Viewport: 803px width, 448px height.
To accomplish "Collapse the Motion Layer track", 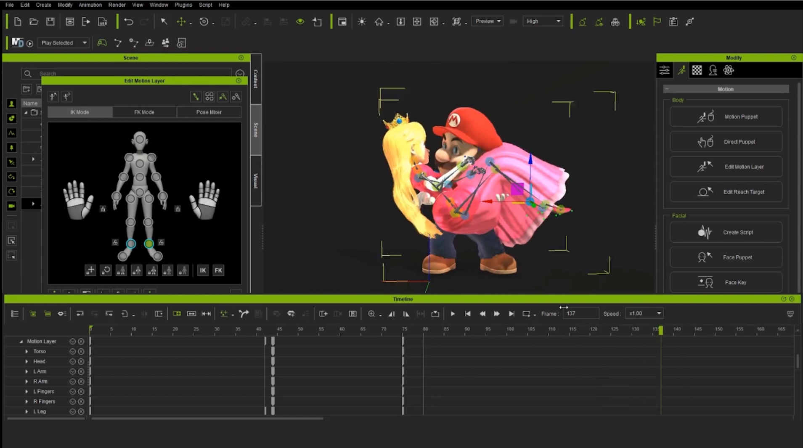I will [x=21, y=342].
